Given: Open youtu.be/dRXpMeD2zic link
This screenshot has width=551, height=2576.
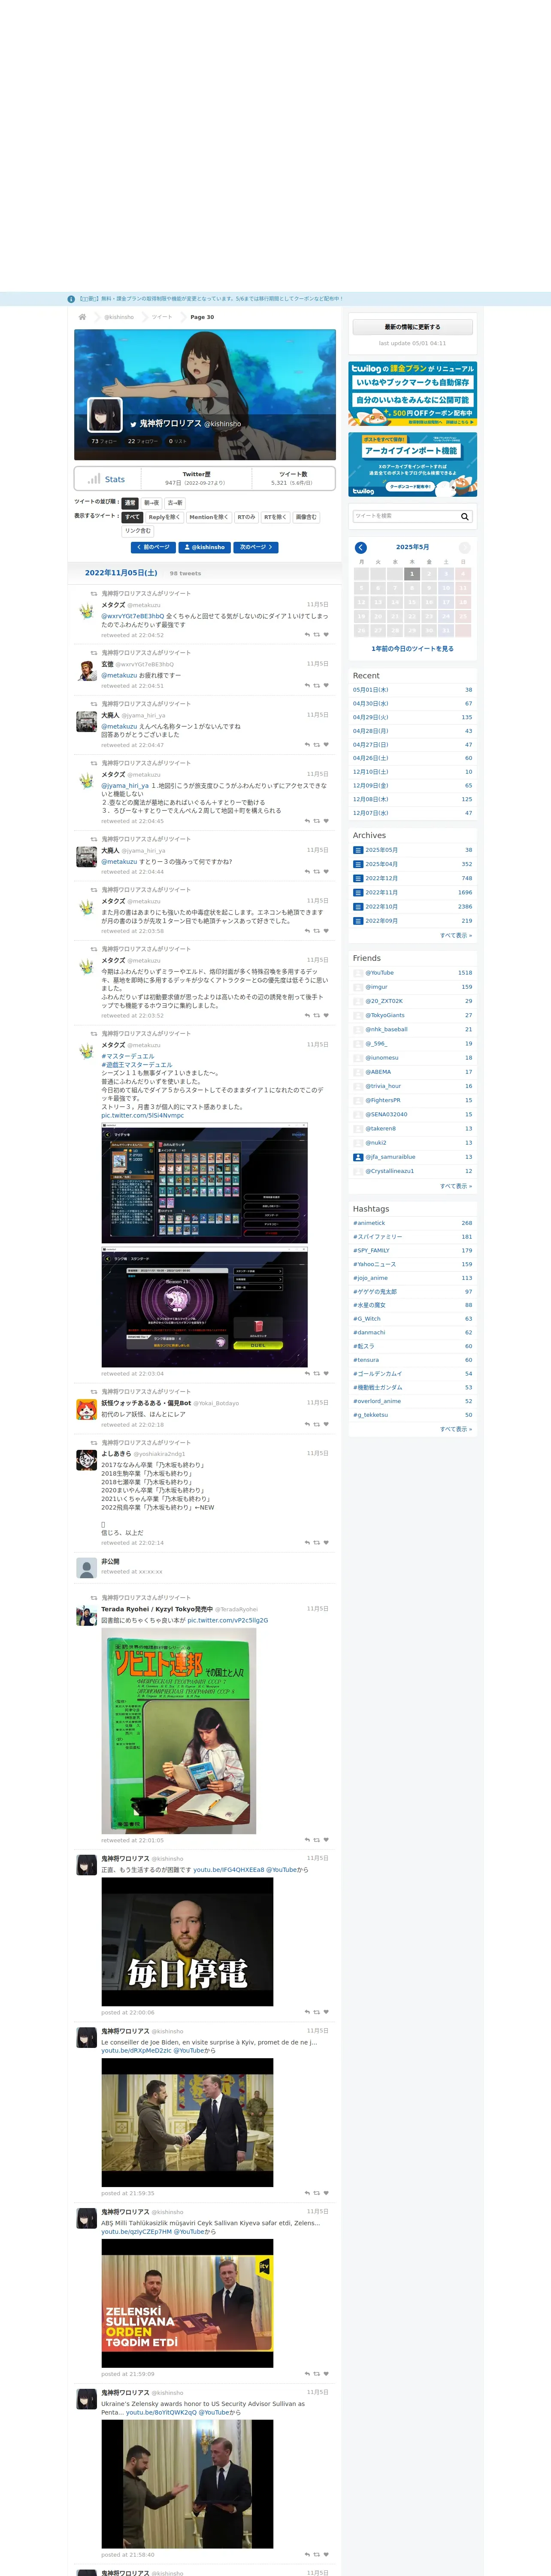Looking at the screenshot, I should point(136,2050).
